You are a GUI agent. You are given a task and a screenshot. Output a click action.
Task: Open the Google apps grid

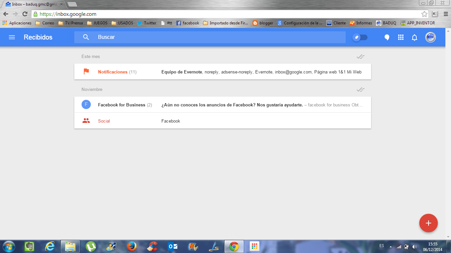coord(401,37)
